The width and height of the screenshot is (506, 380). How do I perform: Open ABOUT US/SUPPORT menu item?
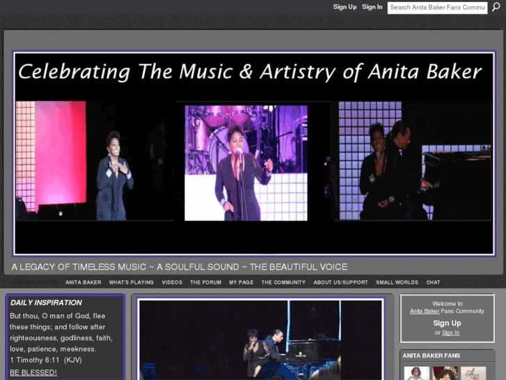(x=340, y=282)
